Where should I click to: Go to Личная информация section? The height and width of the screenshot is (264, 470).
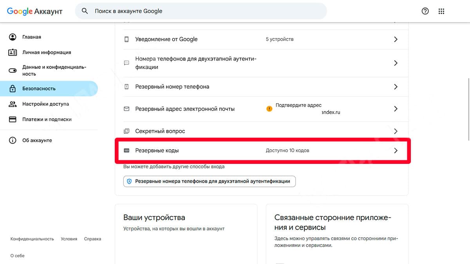click(47, 52)
